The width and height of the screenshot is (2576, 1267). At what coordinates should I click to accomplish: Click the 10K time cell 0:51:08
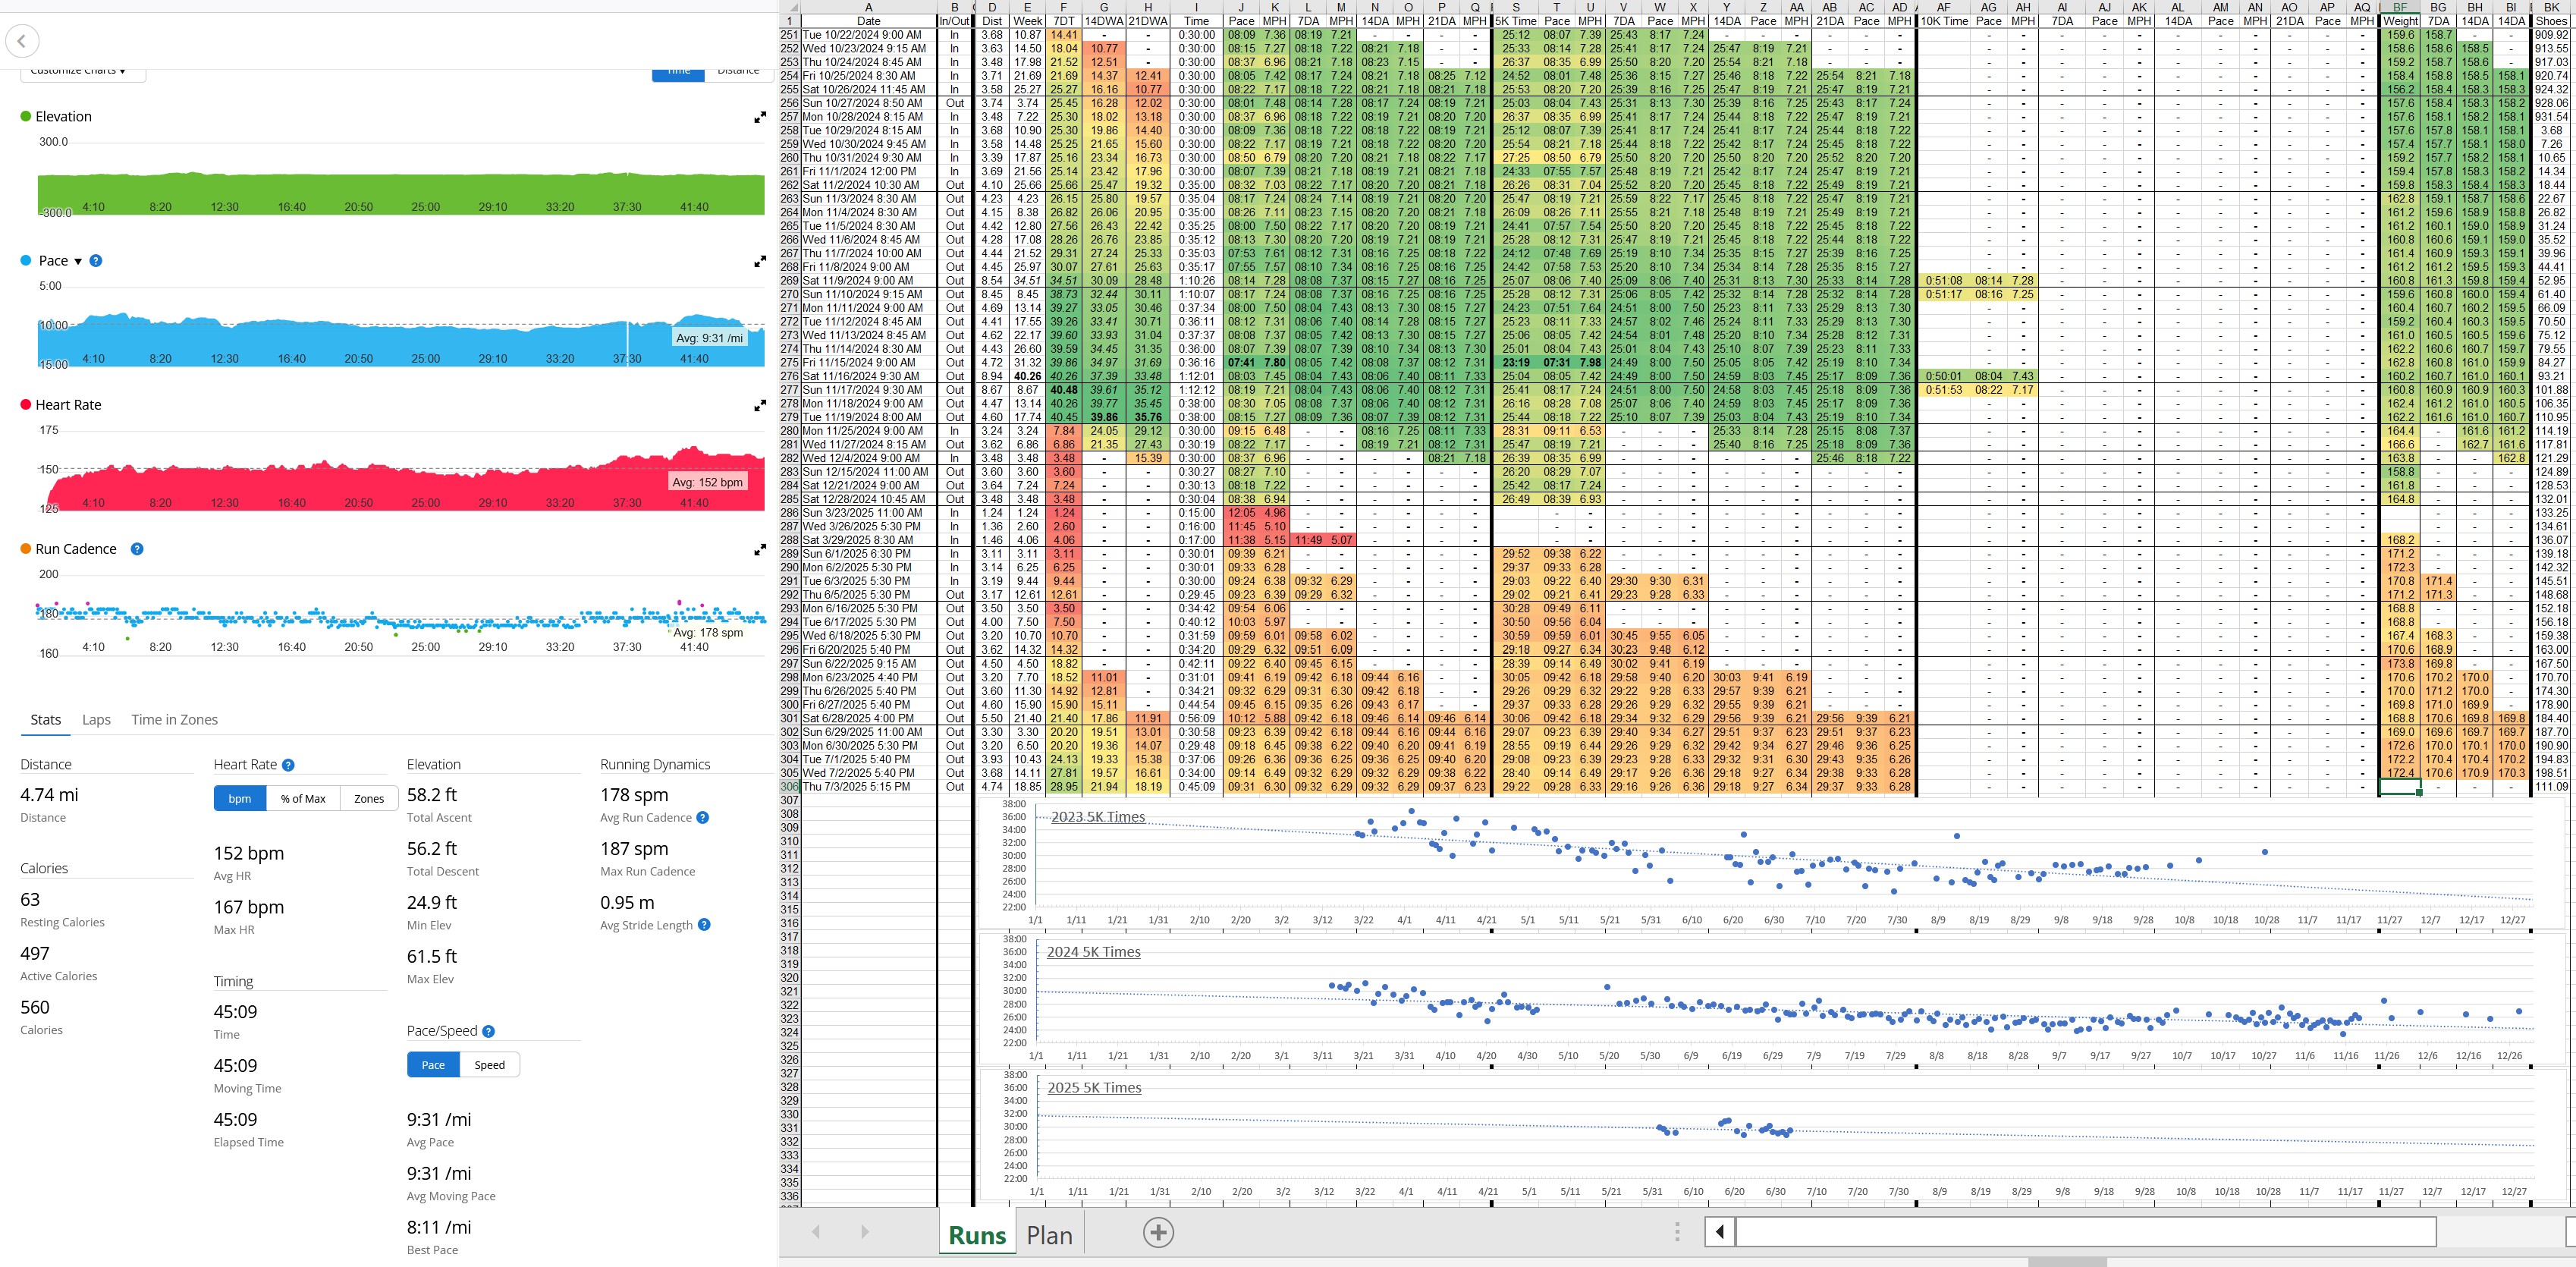click(1943, 281)
